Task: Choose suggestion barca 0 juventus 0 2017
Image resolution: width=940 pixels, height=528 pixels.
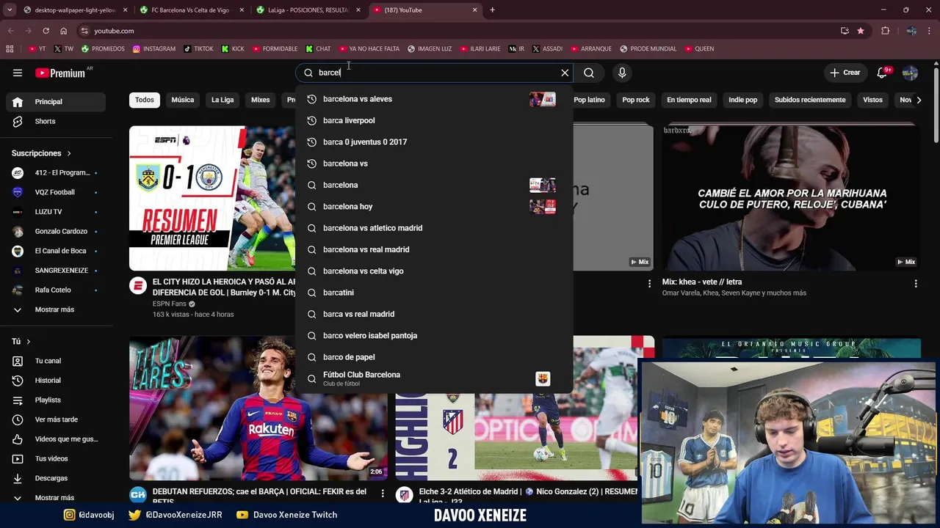Action: pyautogui.click(x=434, y=142)
